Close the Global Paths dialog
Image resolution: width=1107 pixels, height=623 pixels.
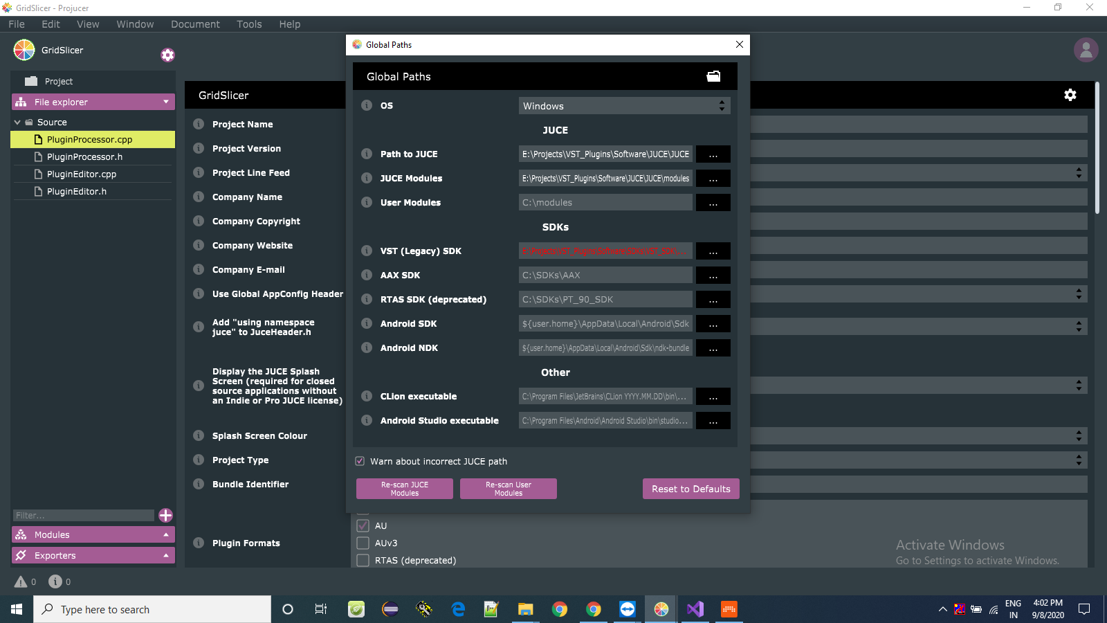pos(740,44)
